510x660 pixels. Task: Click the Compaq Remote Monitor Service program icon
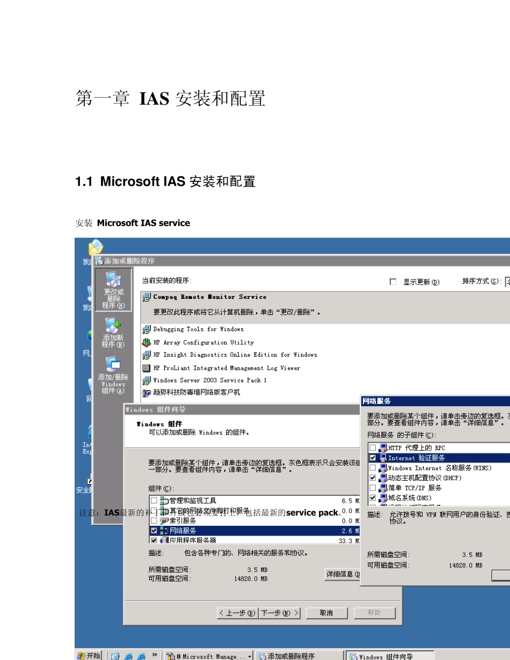(x=147, y=297)
